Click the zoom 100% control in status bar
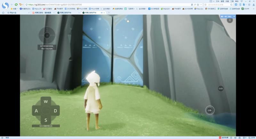Screen dimensions: 256x139 click(252, 138)
